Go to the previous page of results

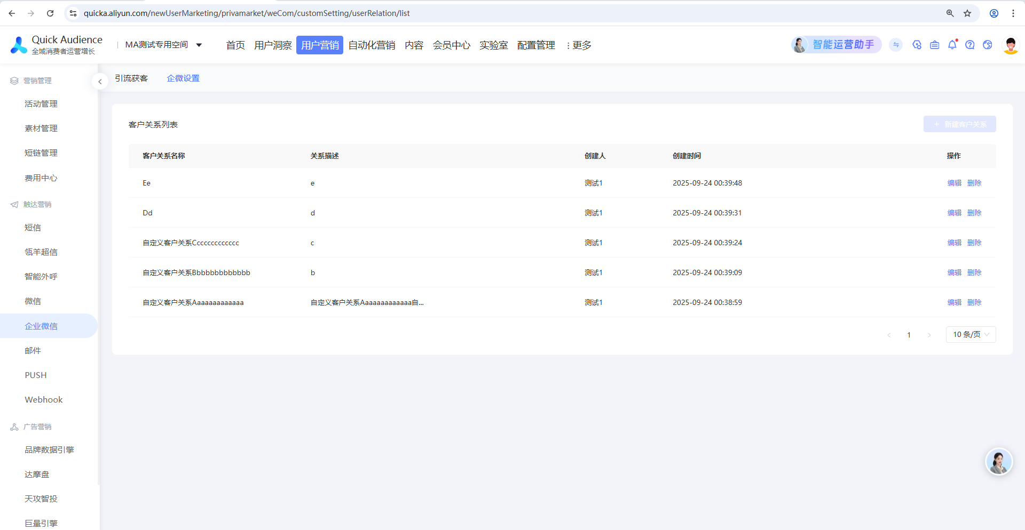[x=889, y=335]
